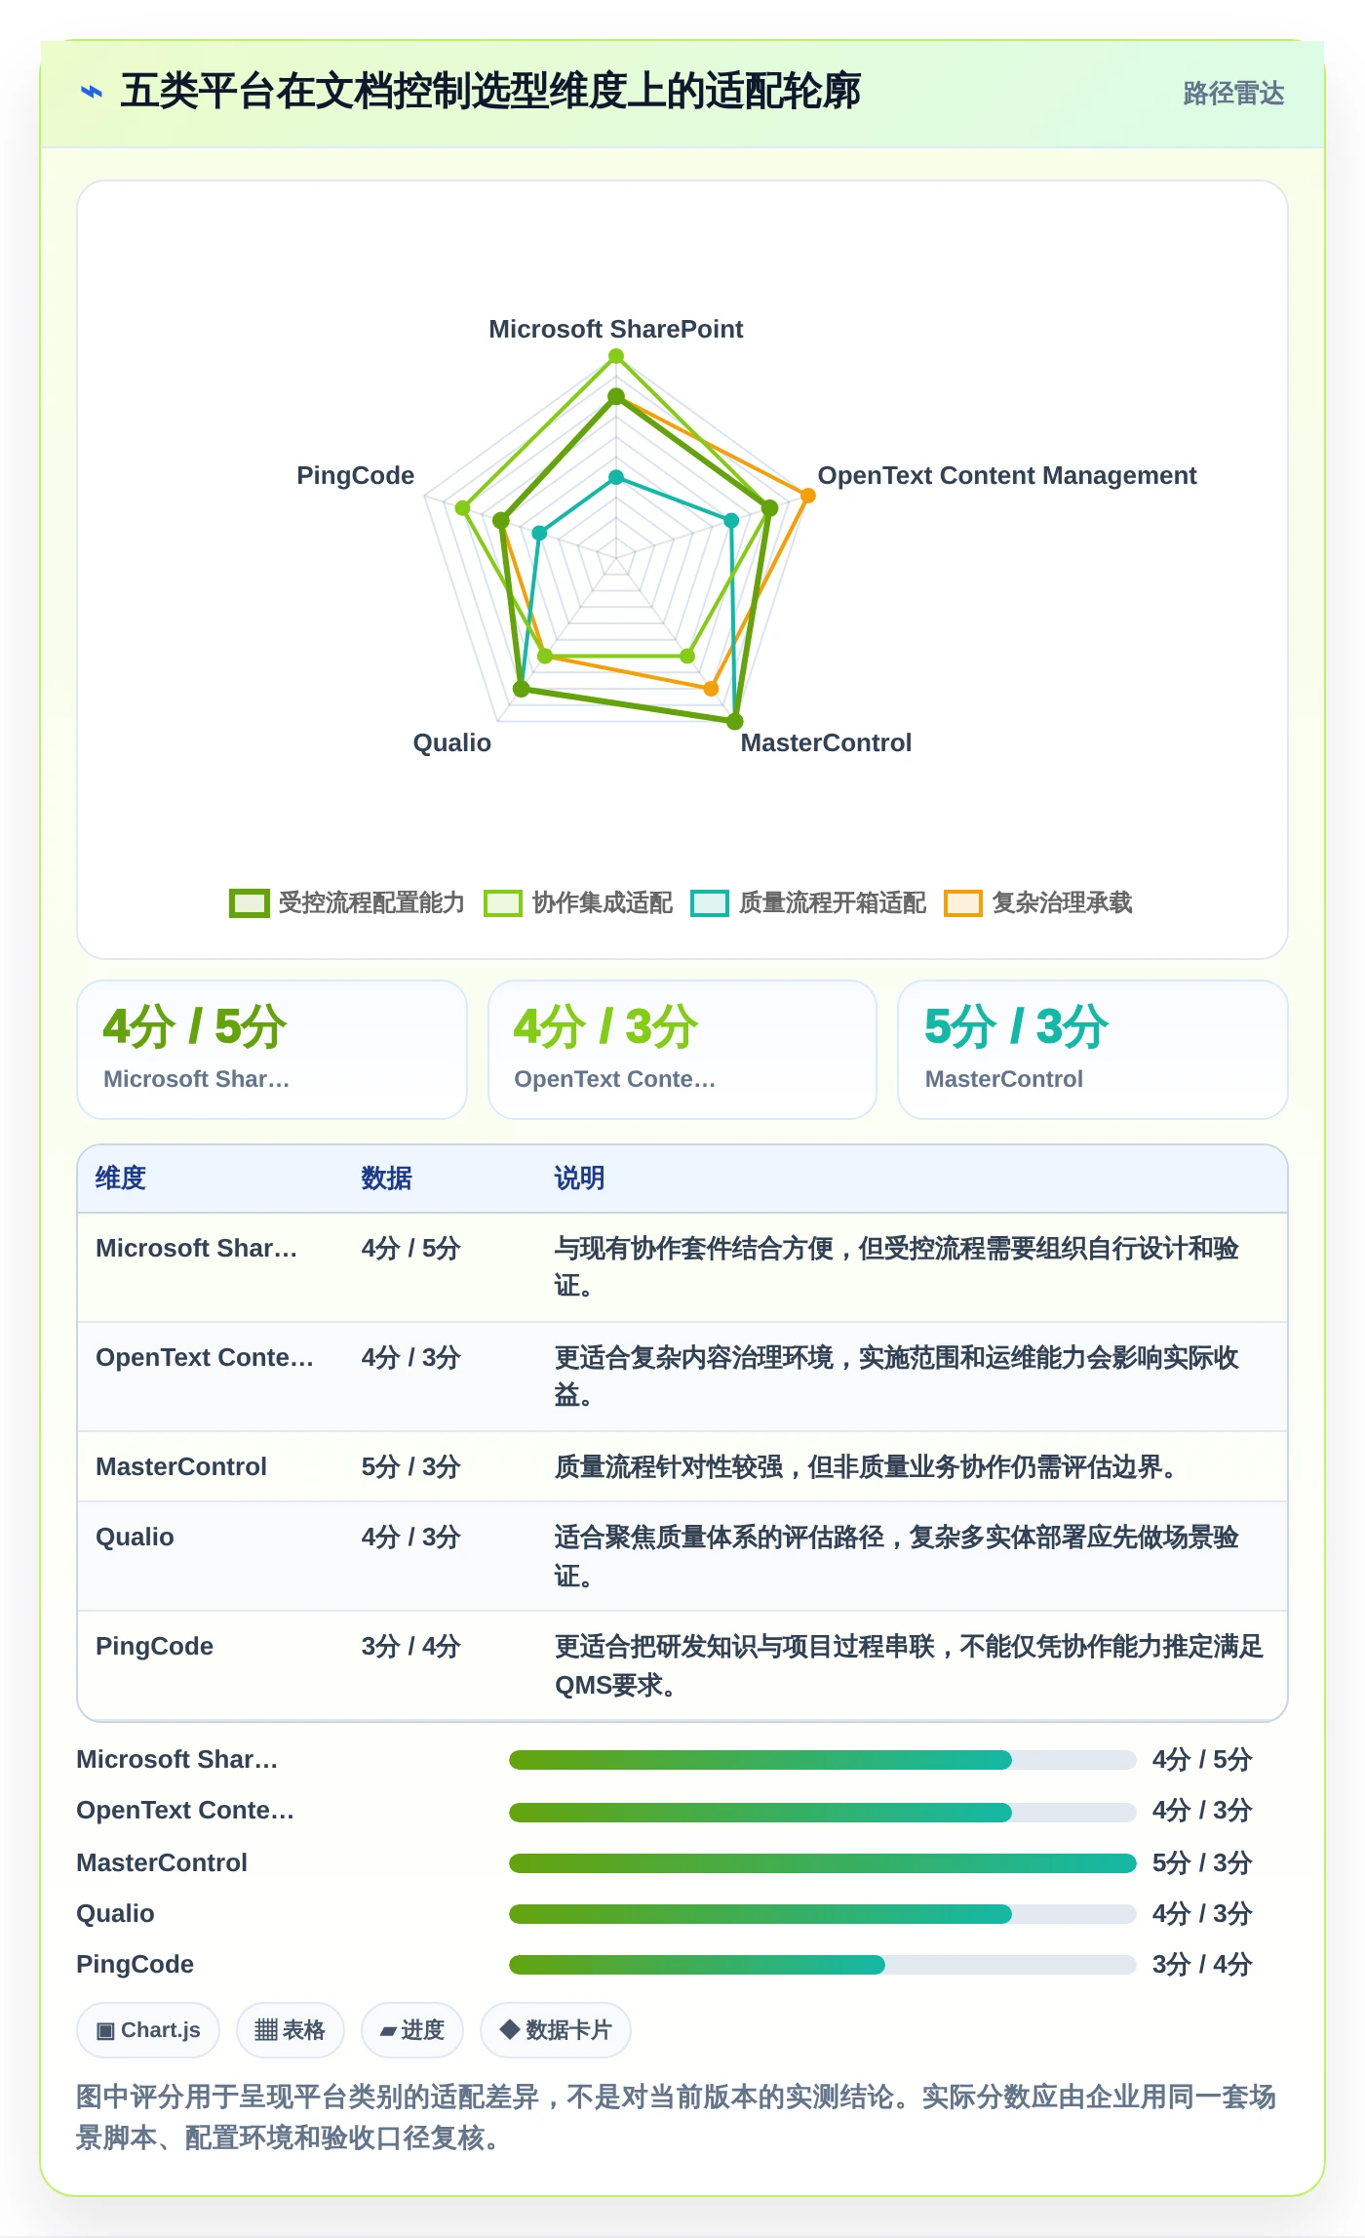Click OpenText Conte… progress bar
The width and height of the screenshot is (1365, 2238).
coord(822,1812)
